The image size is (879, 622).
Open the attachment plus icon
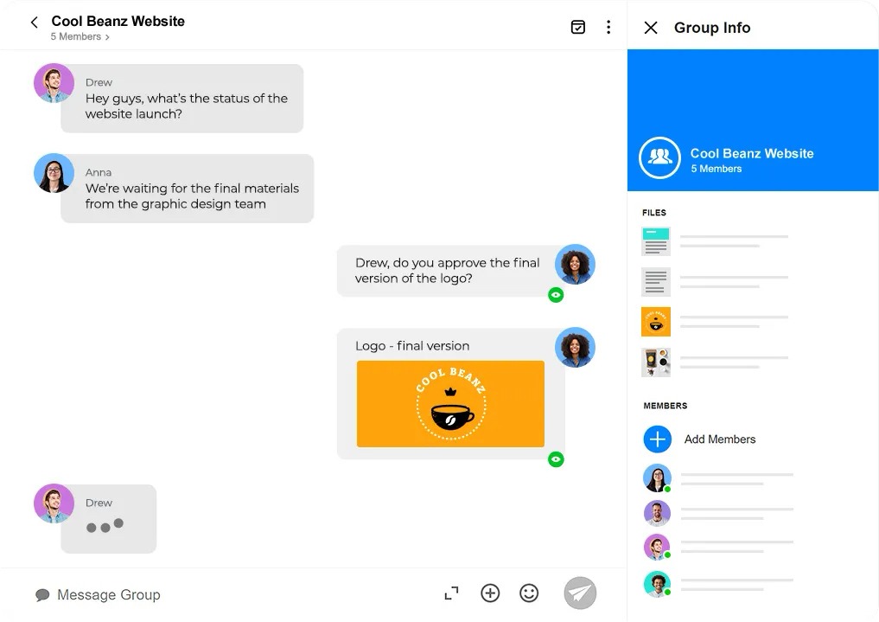point(490,593)
